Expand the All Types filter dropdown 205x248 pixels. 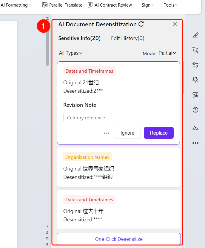[x=70, y=53]
